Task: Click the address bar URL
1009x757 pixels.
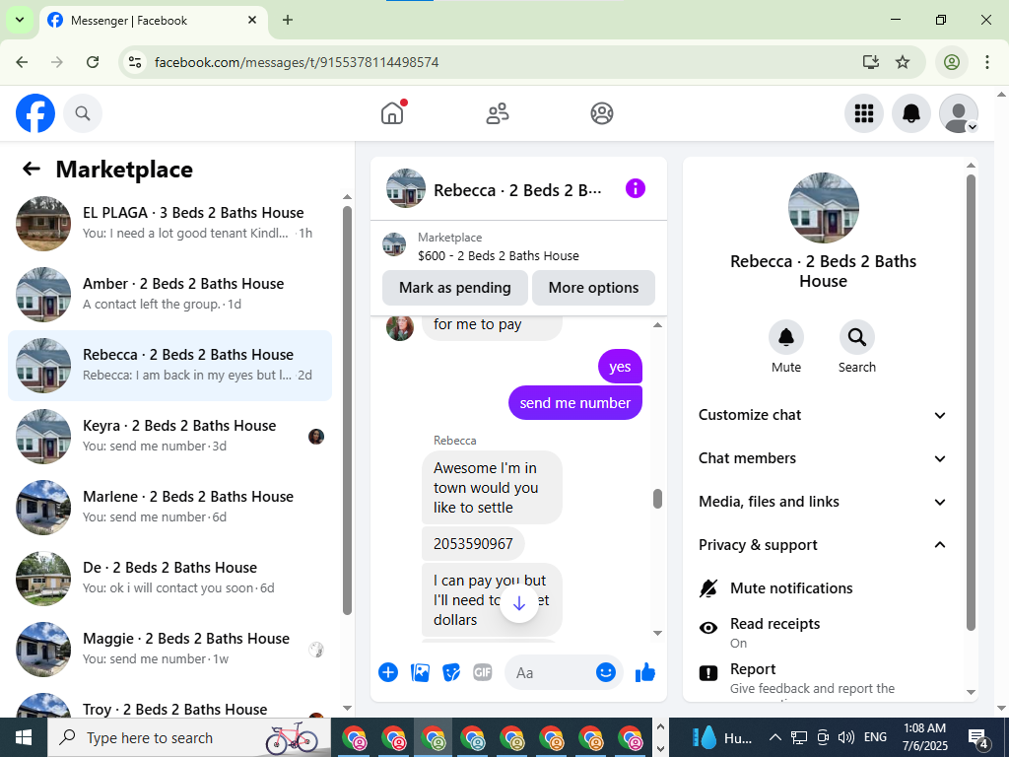Action: point(297,62)
